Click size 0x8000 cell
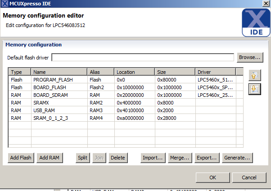The image size is (271, 191). click(x=175, y=103)
